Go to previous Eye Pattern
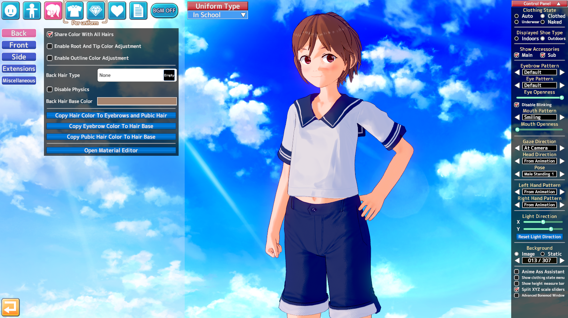Screen dimensions: 568x318 517,85
